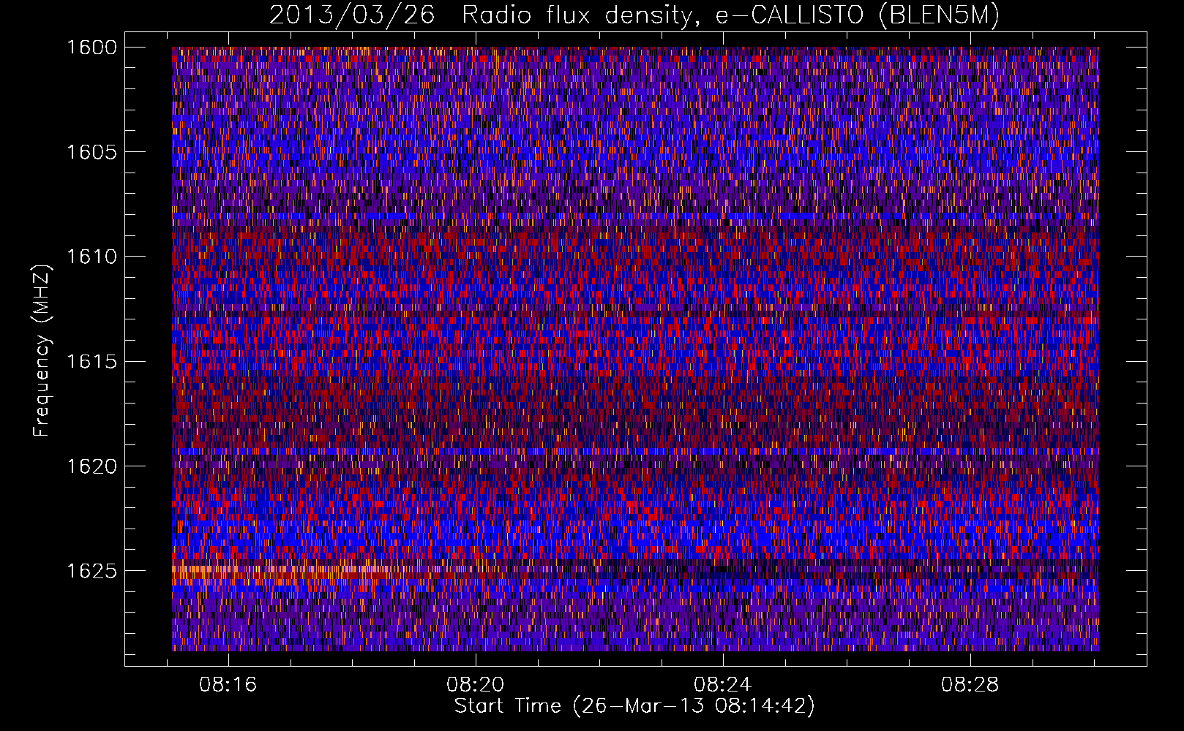
Task: Click the 08:24 time axis label
Action: [723, 685]
